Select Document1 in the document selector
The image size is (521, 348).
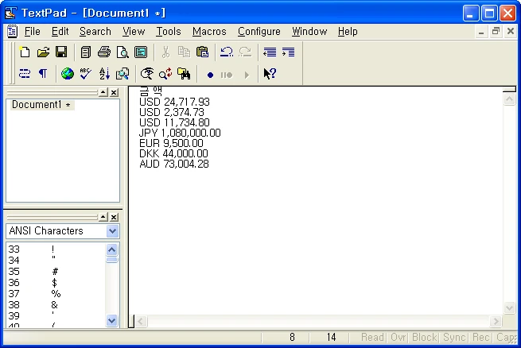tap(41, 105)
